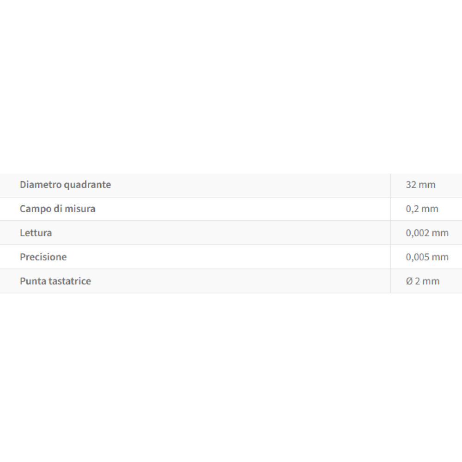Click the word misura
462x462 pixels.
(x=80, y=209)
